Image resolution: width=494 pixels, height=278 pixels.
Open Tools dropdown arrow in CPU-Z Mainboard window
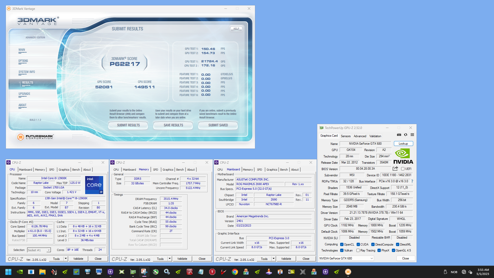(274, 259)
